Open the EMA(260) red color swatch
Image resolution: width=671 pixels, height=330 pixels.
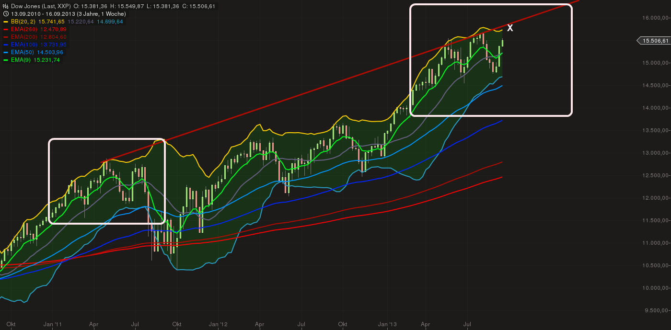tap(6, 29)
